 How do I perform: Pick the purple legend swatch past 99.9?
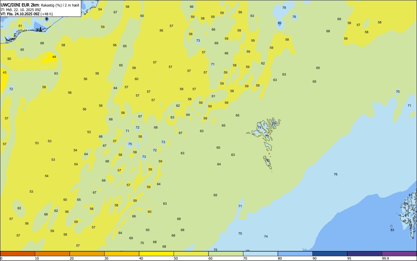coord(399,254)
